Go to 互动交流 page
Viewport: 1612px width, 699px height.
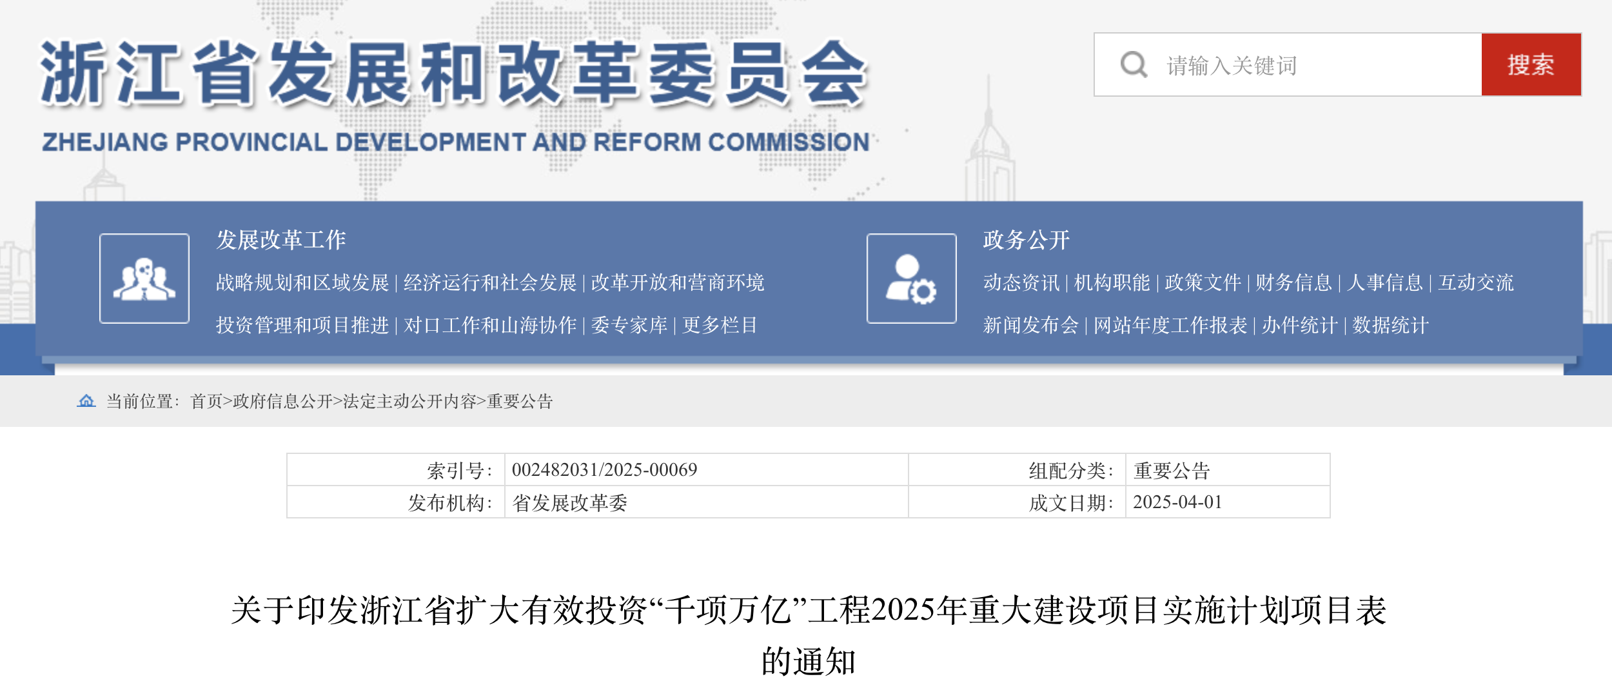[1475, 282]
